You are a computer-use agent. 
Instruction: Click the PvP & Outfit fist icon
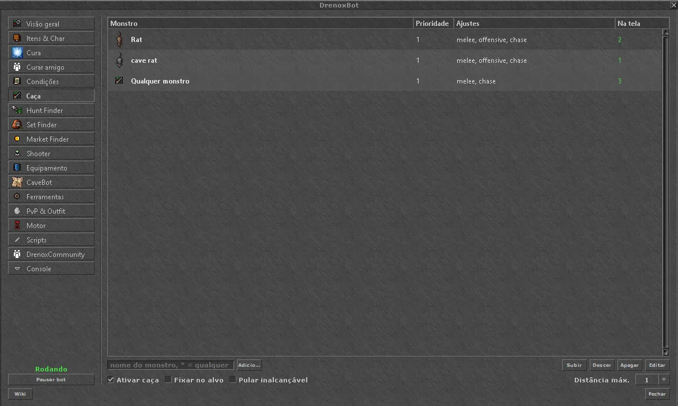(x=17, y=211)
